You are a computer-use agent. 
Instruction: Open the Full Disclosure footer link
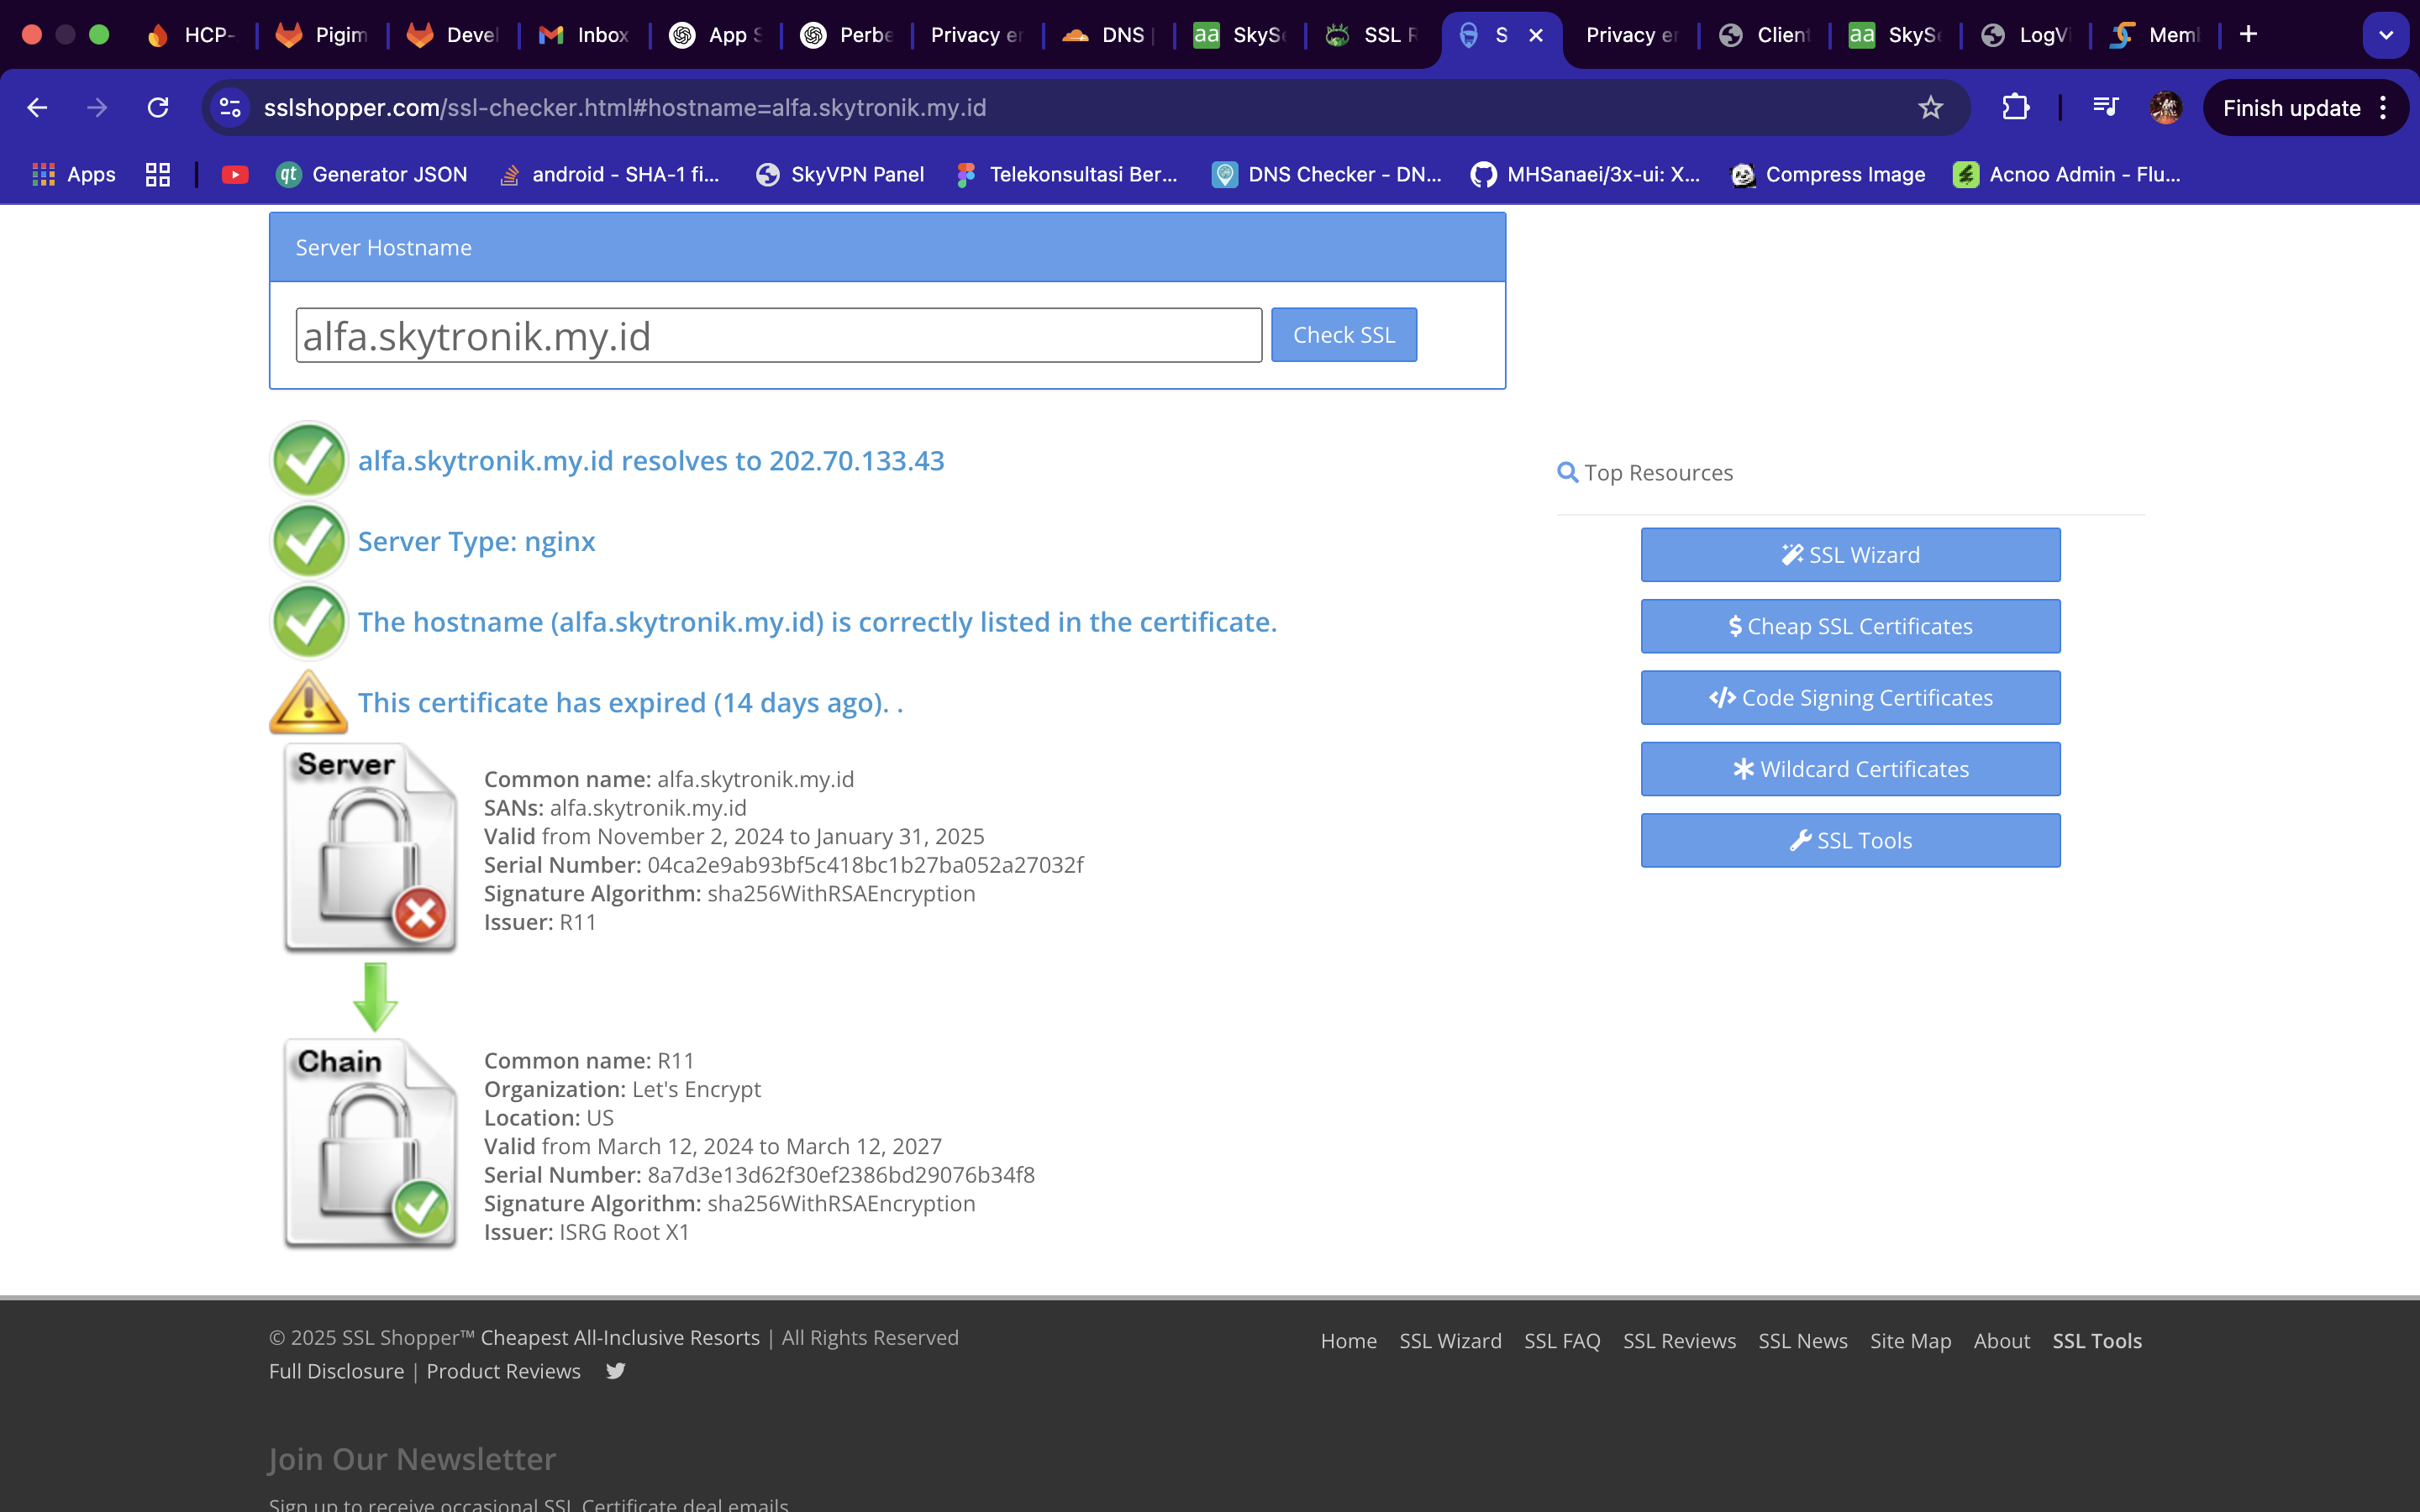pos(336,1372)
